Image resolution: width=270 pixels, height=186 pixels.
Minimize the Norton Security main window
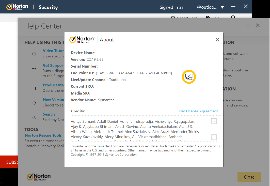pyautogui.click(x=233, y=6)
